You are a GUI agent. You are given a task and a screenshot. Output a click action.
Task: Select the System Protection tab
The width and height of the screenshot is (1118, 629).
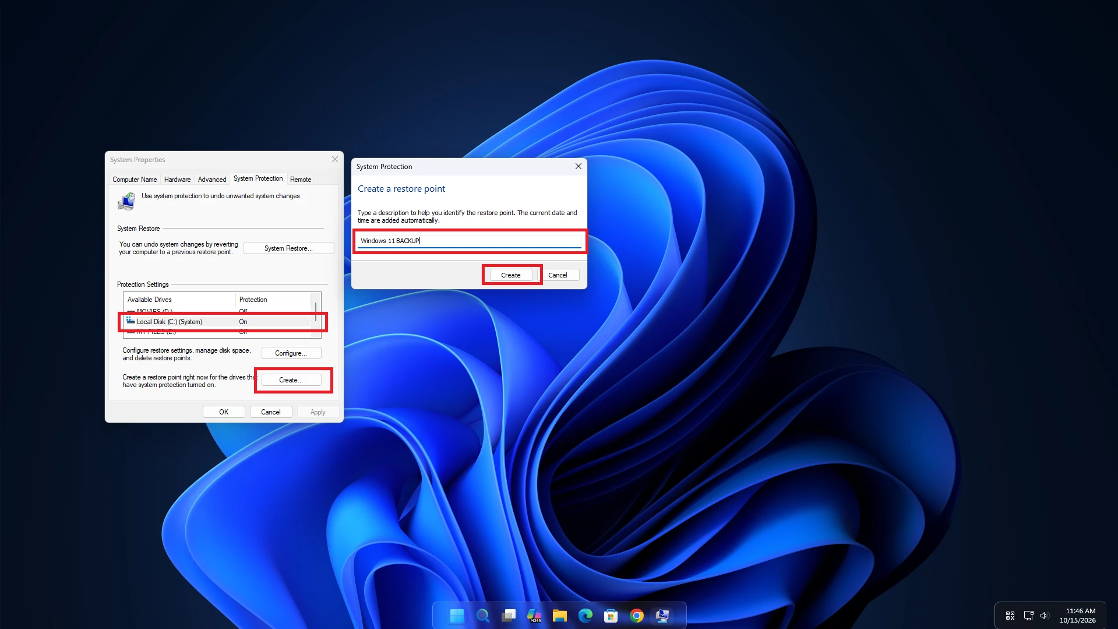click(258, 178)
